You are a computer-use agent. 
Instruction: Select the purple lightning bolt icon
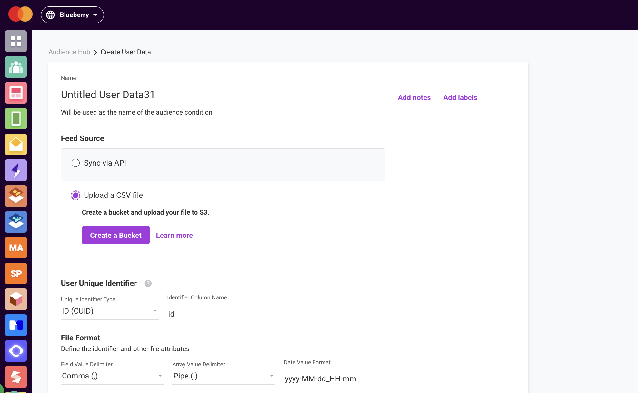[16, 170]
